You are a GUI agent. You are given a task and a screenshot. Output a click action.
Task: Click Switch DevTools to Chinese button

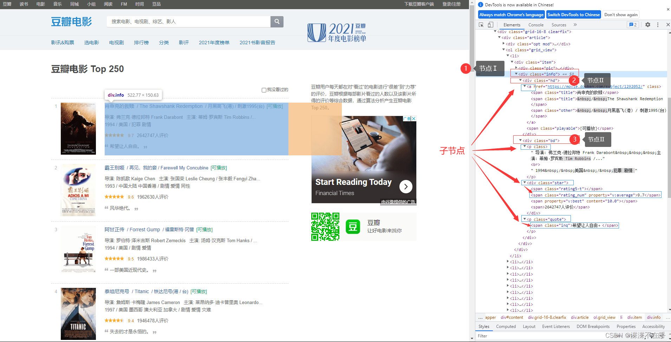coord(573,15)
